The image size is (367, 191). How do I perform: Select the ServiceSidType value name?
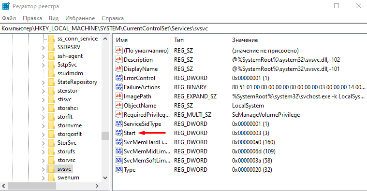pos(142,124)
